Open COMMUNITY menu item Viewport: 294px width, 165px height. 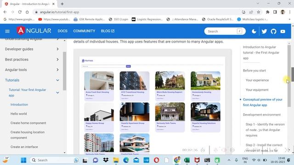(x=84, y=31)
